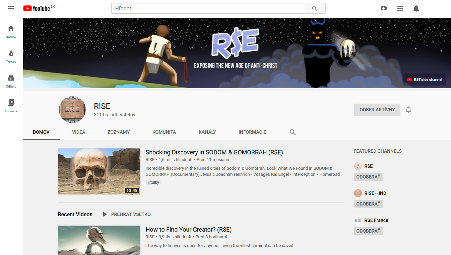
Task: Click the search magnifier button
Action: pyautogui.click(x=314, y=8)
